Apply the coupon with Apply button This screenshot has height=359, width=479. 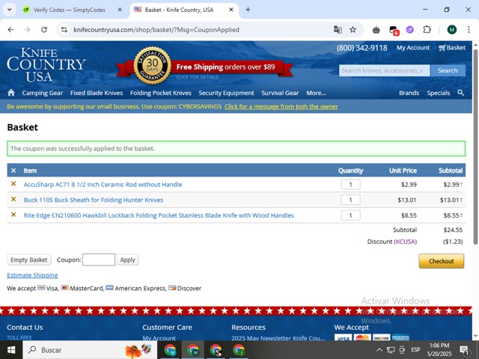coord(127,260)
